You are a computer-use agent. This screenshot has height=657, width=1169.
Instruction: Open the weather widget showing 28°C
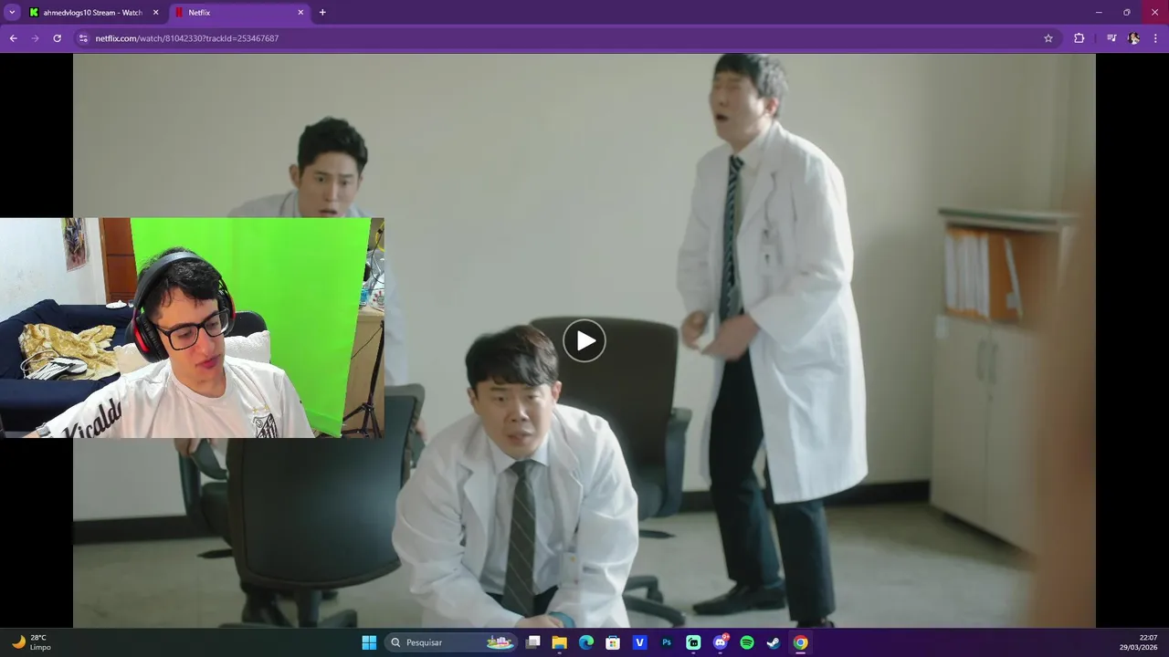point(31,642)
